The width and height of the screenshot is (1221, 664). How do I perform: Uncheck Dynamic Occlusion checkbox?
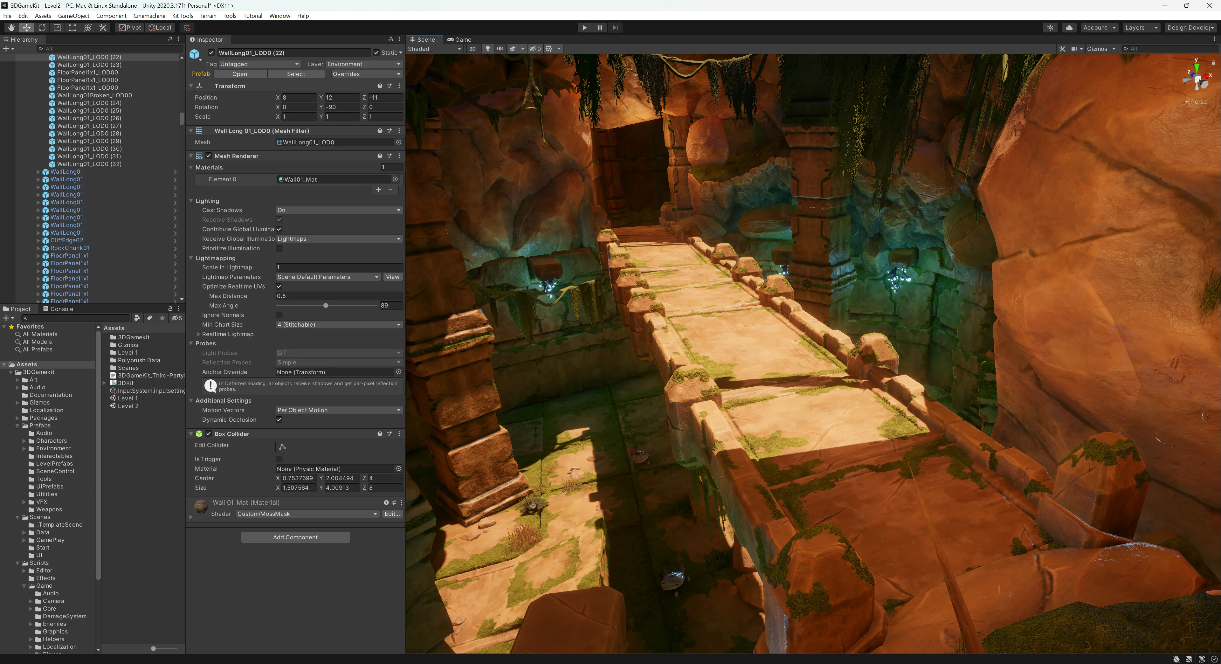coord(279,419)
